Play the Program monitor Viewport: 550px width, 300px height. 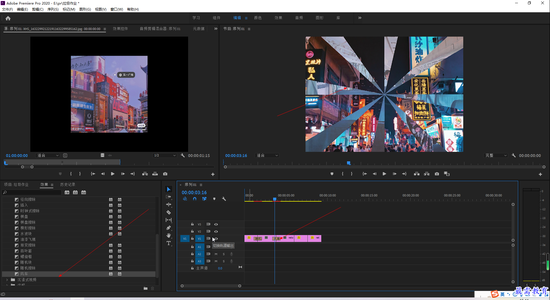coord(384,174)
